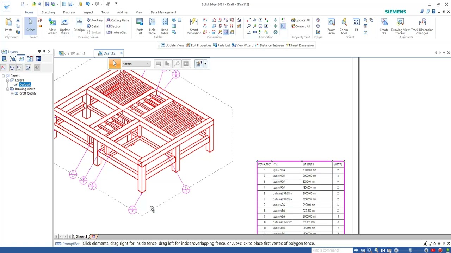Toggle the PromptBar button
Viewport: 451px width, 253px height.
(x=68, y=244)
